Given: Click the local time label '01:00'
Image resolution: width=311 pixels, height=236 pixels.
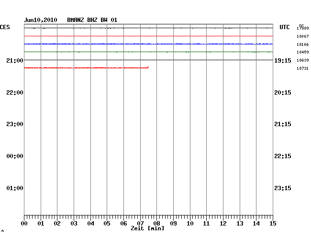Looking at the screenshot, I should [x=15, y=188].
